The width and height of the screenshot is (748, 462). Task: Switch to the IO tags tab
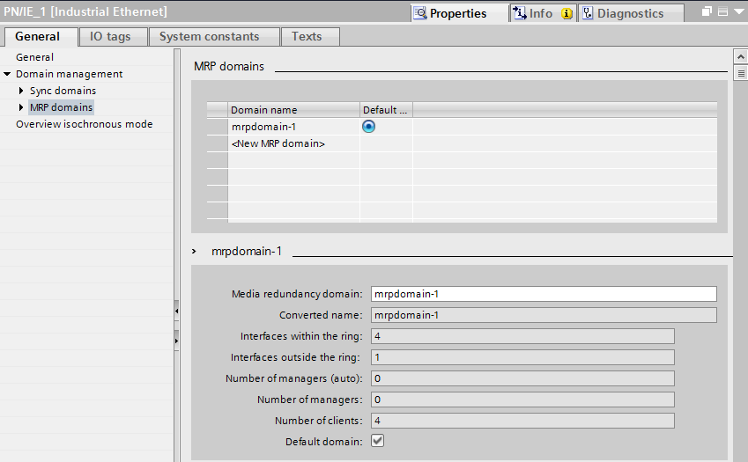point(108,36)
